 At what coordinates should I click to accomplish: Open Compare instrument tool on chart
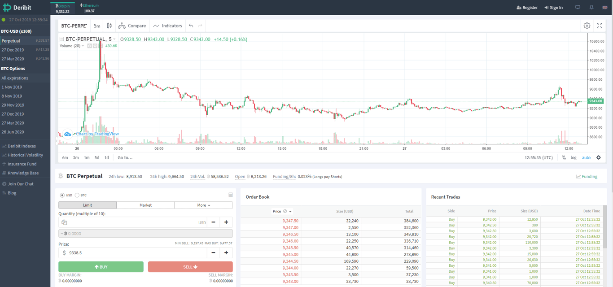click(x=132, y=26)
